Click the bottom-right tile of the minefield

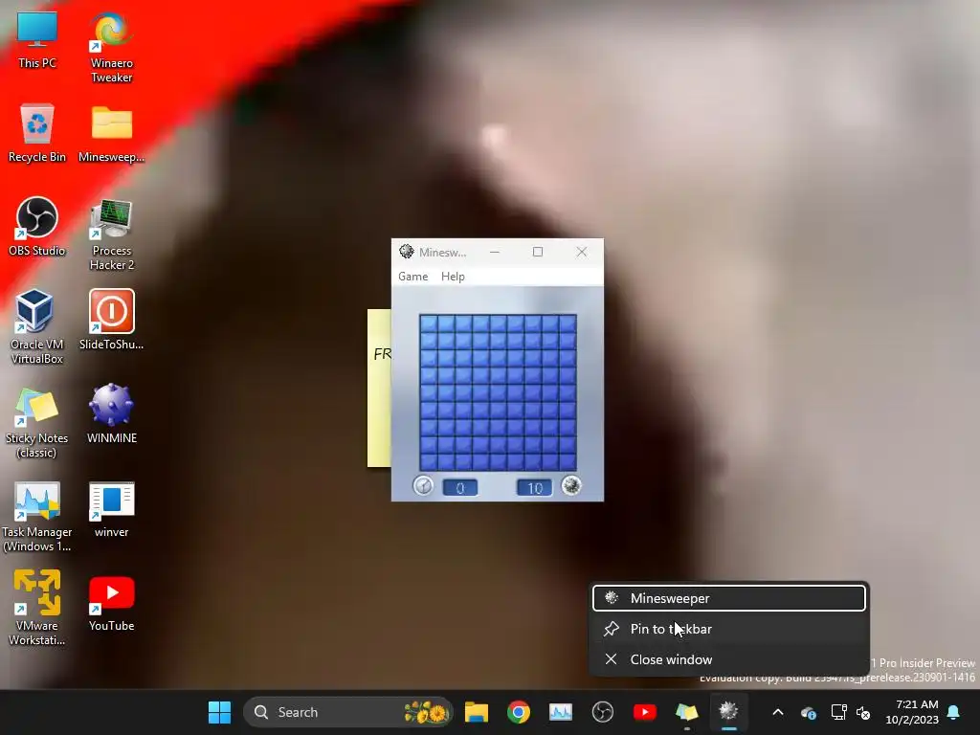568,462
